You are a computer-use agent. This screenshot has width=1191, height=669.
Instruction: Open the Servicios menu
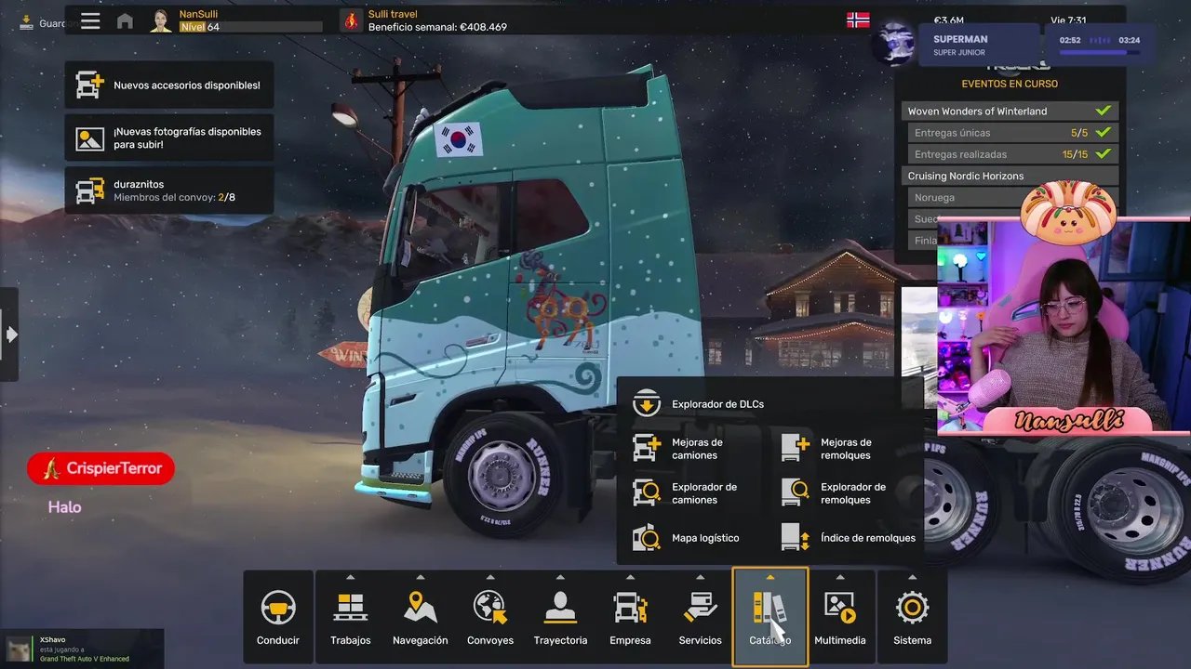coord(700,617)
